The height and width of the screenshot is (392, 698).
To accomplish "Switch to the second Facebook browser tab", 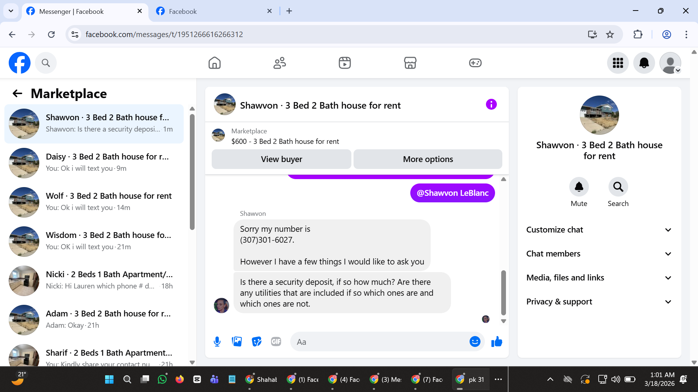I will click(215, 11).
